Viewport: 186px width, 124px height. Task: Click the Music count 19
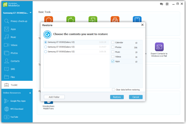coord(136,52)
